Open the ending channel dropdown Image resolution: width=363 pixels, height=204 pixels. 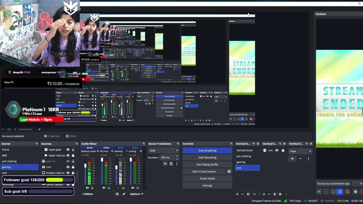click(x=141, y=151)
